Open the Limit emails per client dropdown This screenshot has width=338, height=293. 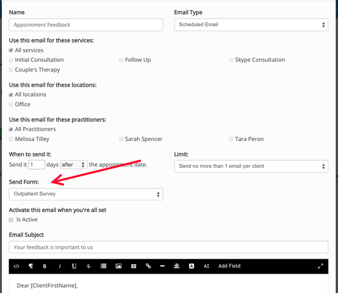click(251, 166)
